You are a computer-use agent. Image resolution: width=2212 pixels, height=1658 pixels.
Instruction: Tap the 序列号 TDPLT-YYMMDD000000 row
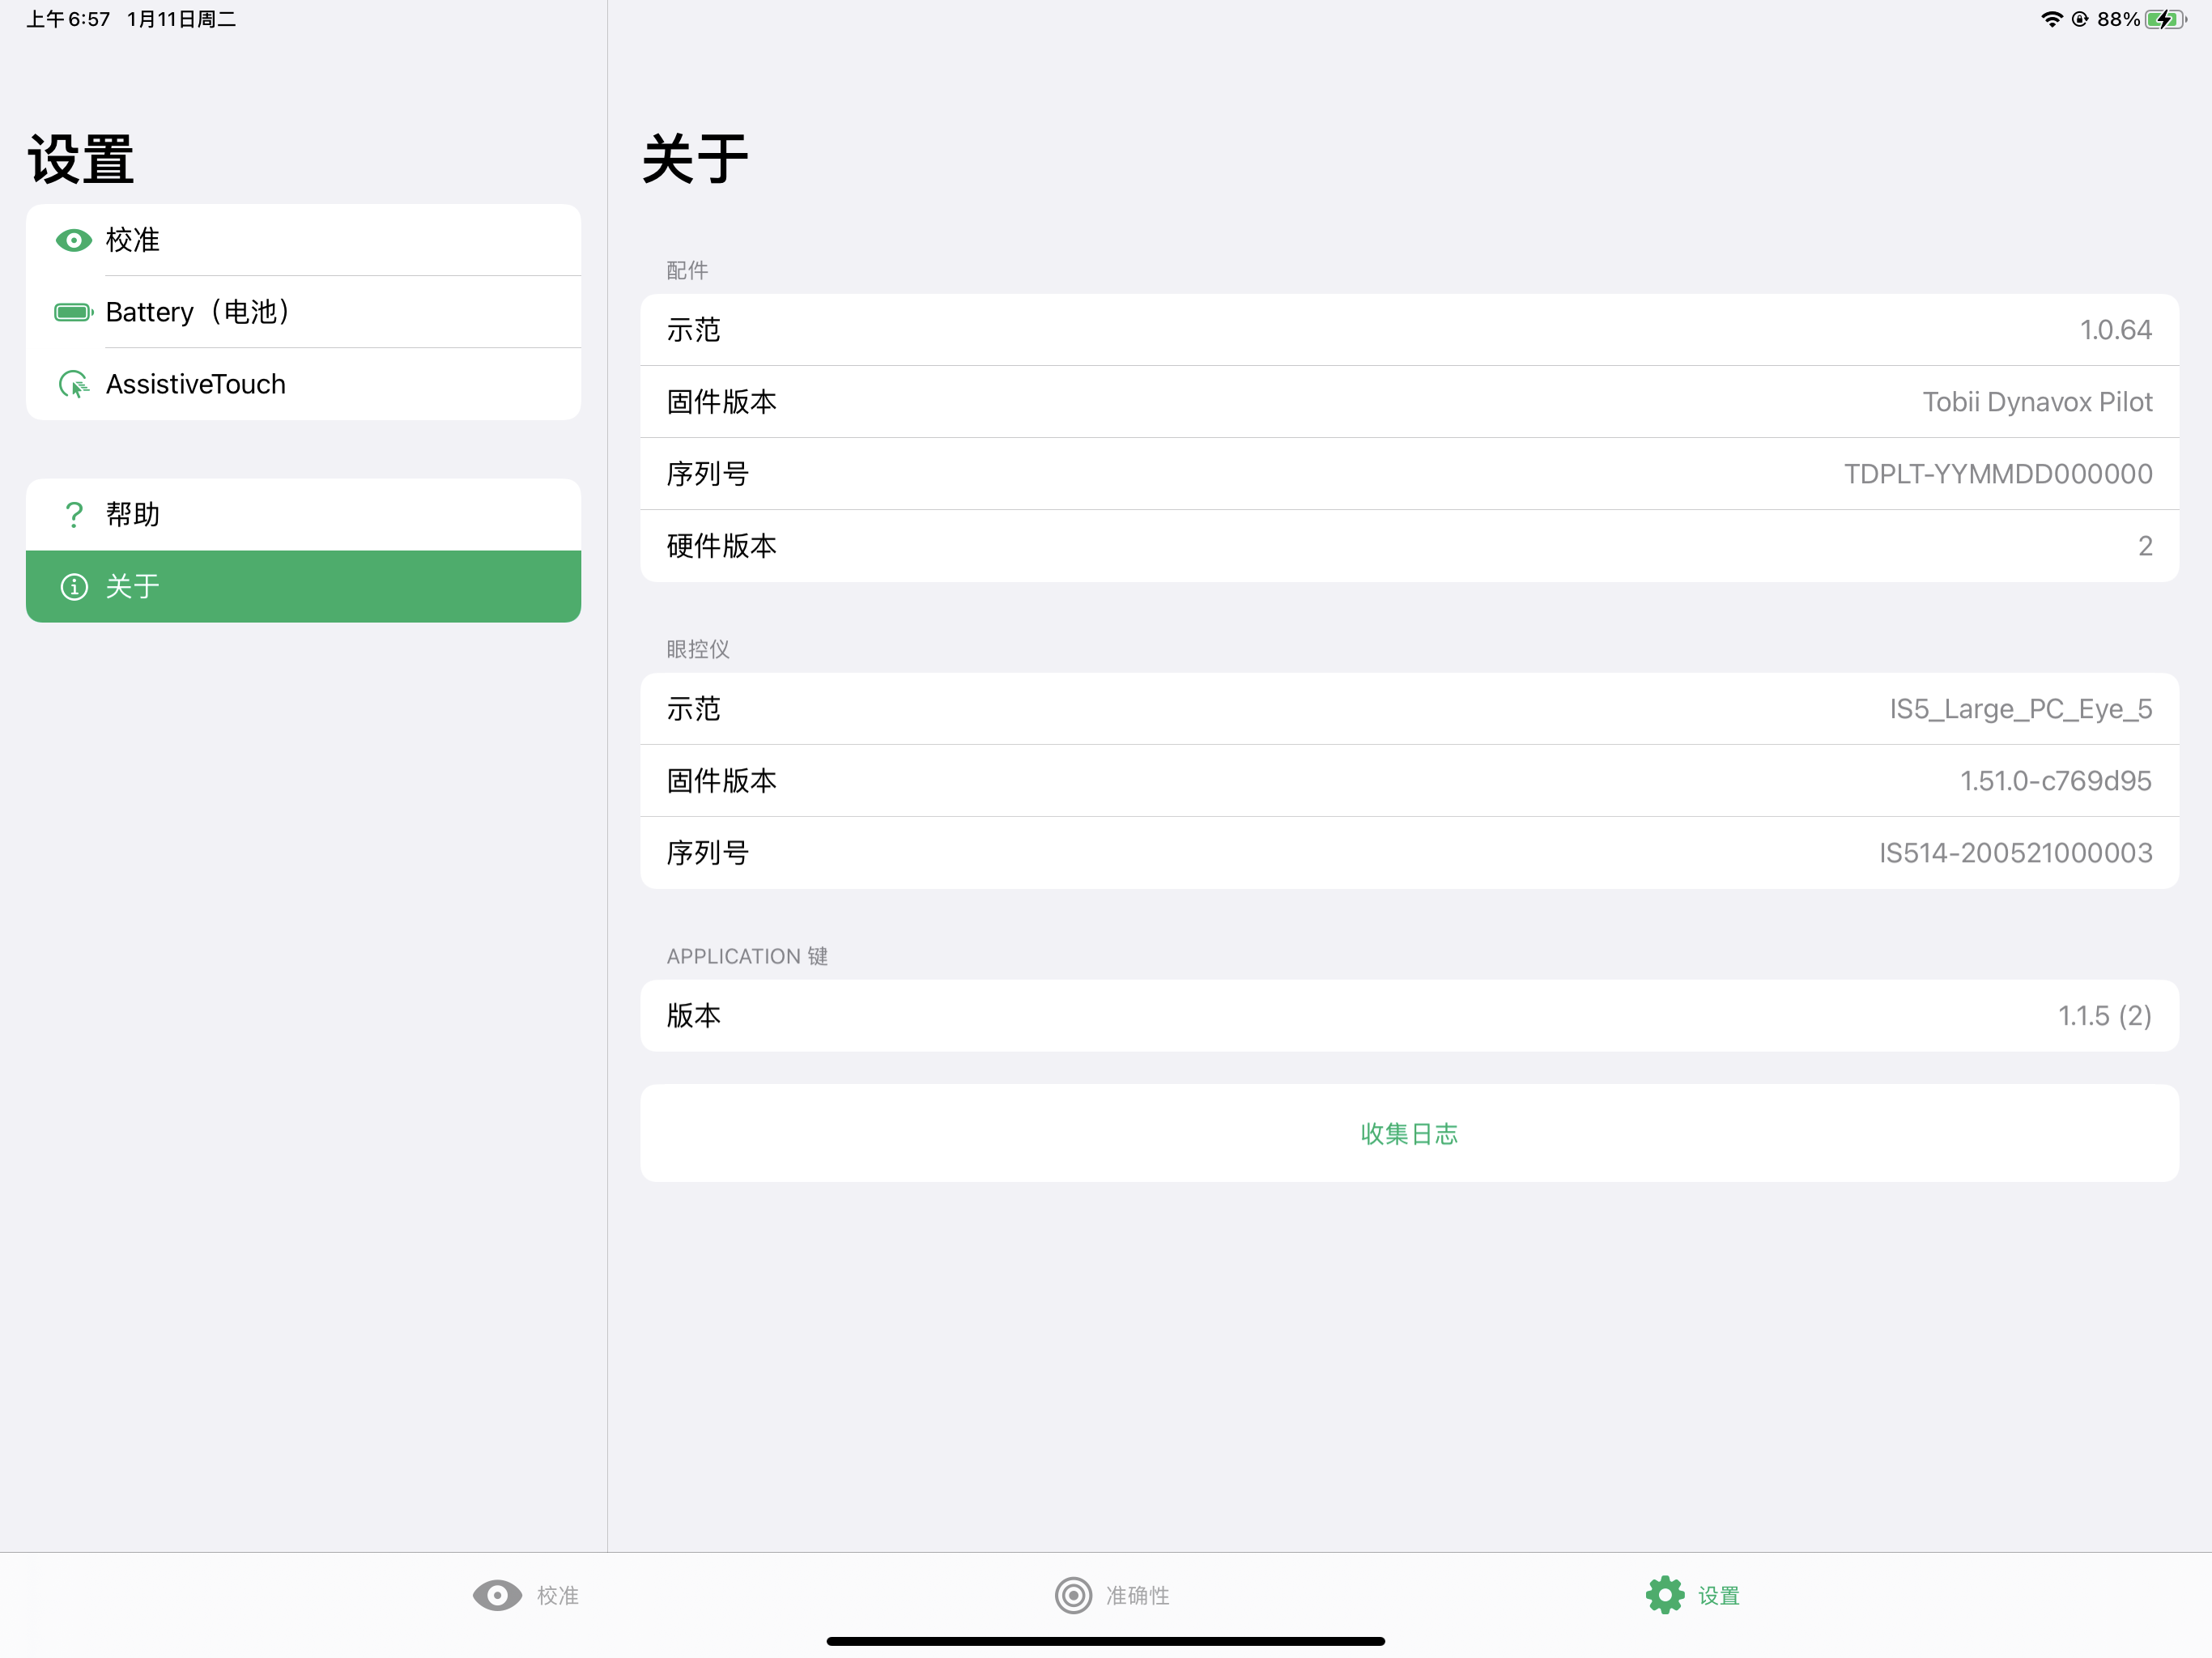pyautogui.click(x=1408, y=474)
